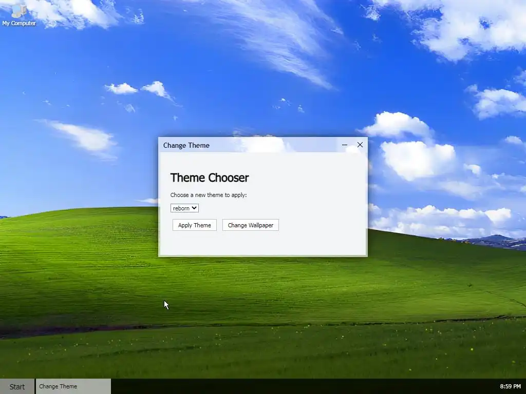Click the Change Wallpaper button
Image resolution: width=526 pixels, height=394 pixels.
[251, 225]
